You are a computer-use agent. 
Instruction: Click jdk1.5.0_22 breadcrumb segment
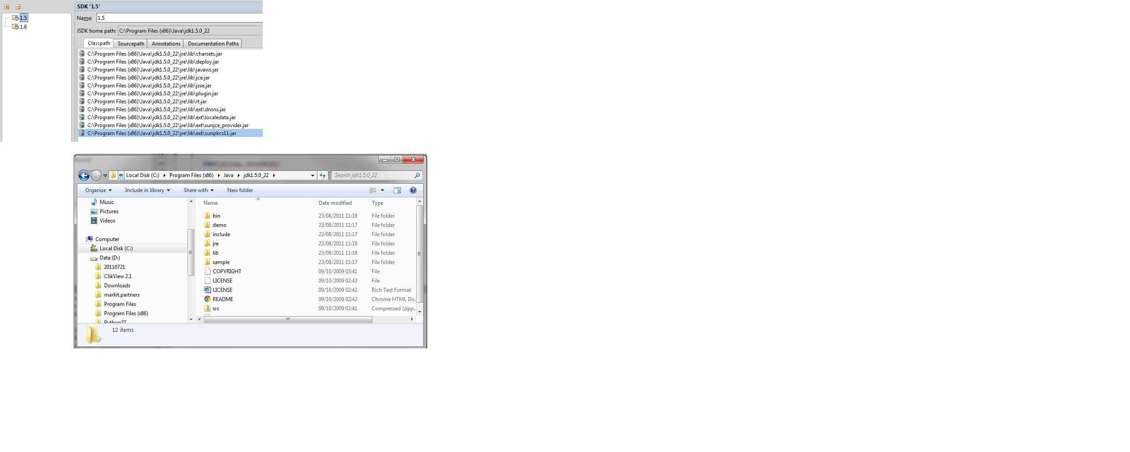[x=256, y=175]
